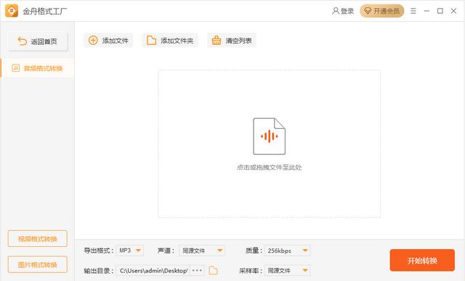
Task: Select the 音频格式转换 tab
Action: point(37,68)
